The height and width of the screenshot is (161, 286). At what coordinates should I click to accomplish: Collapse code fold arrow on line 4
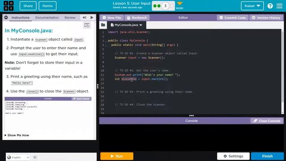click(x=105, y=46)
